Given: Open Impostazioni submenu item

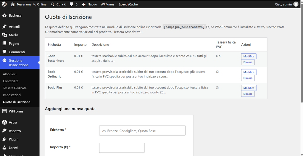Looking at the screenshot, I should 12,95.
